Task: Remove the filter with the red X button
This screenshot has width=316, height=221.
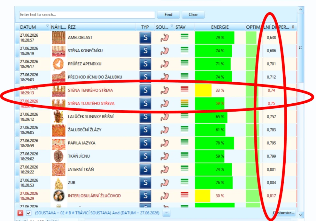Action: tap(20, 213)
